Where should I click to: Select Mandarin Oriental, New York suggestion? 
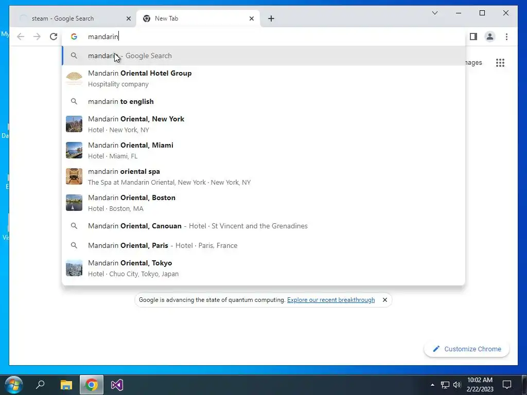[263, 124]
